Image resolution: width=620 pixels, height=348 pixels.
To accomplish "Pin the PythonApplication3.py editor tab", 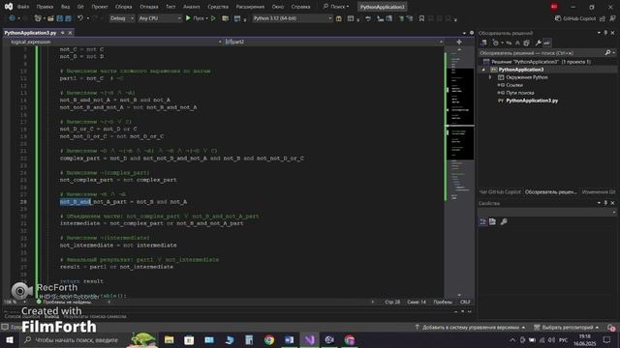I will point(62,33).
